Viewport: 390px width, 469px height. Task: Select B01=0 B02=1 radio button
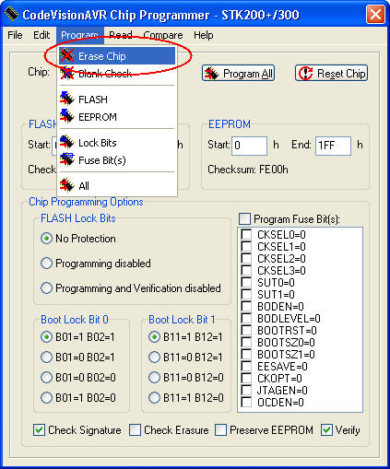[x=46, y=358]
